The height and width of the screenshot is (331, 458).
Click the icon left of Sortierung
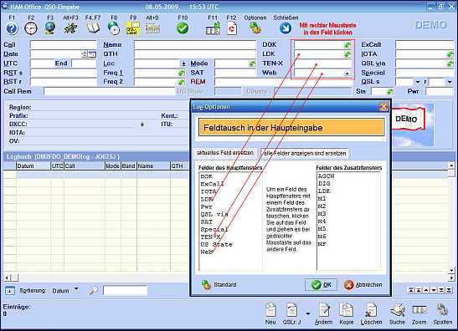[10, 291]
